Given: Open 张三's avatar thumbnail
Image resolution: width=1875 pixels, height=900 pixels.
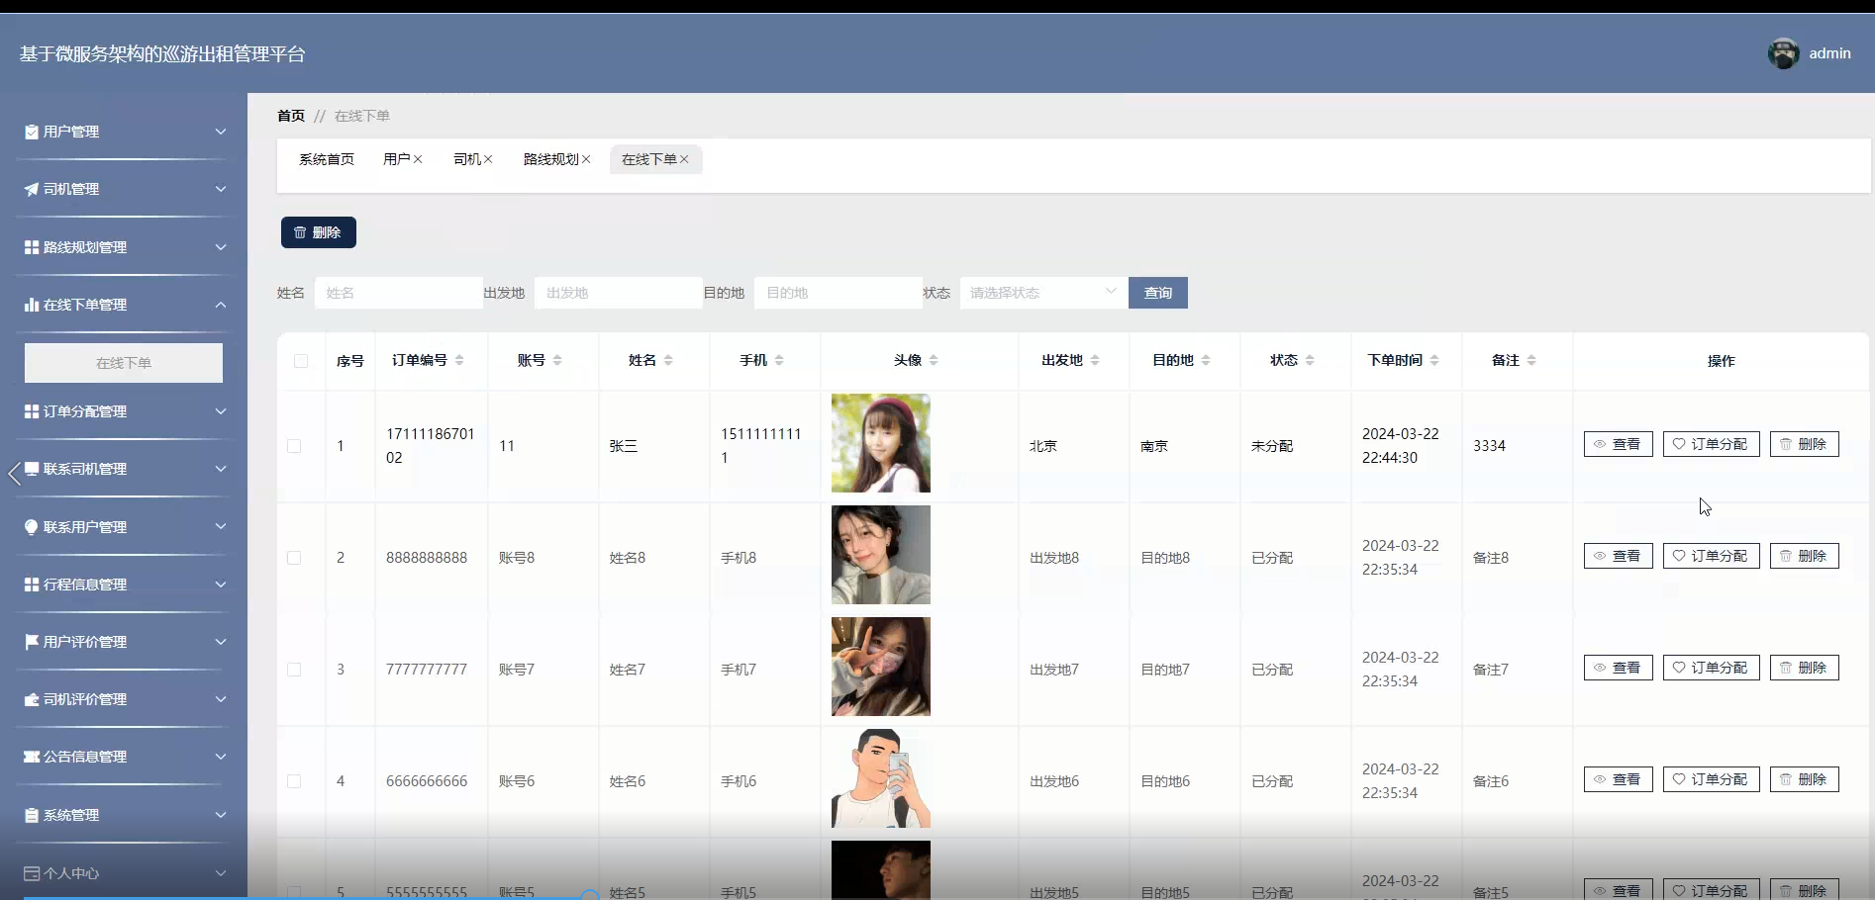Looking at the screenshot, I should [x=881, y=443].
